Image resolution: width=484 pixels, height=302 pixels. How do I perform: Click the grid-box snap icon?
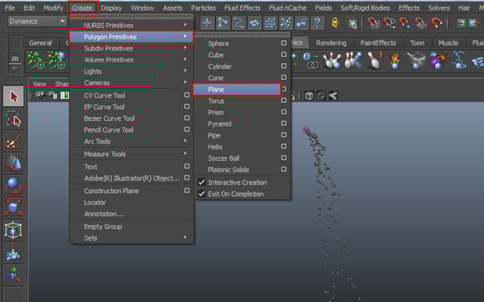(x=270, y=23)
